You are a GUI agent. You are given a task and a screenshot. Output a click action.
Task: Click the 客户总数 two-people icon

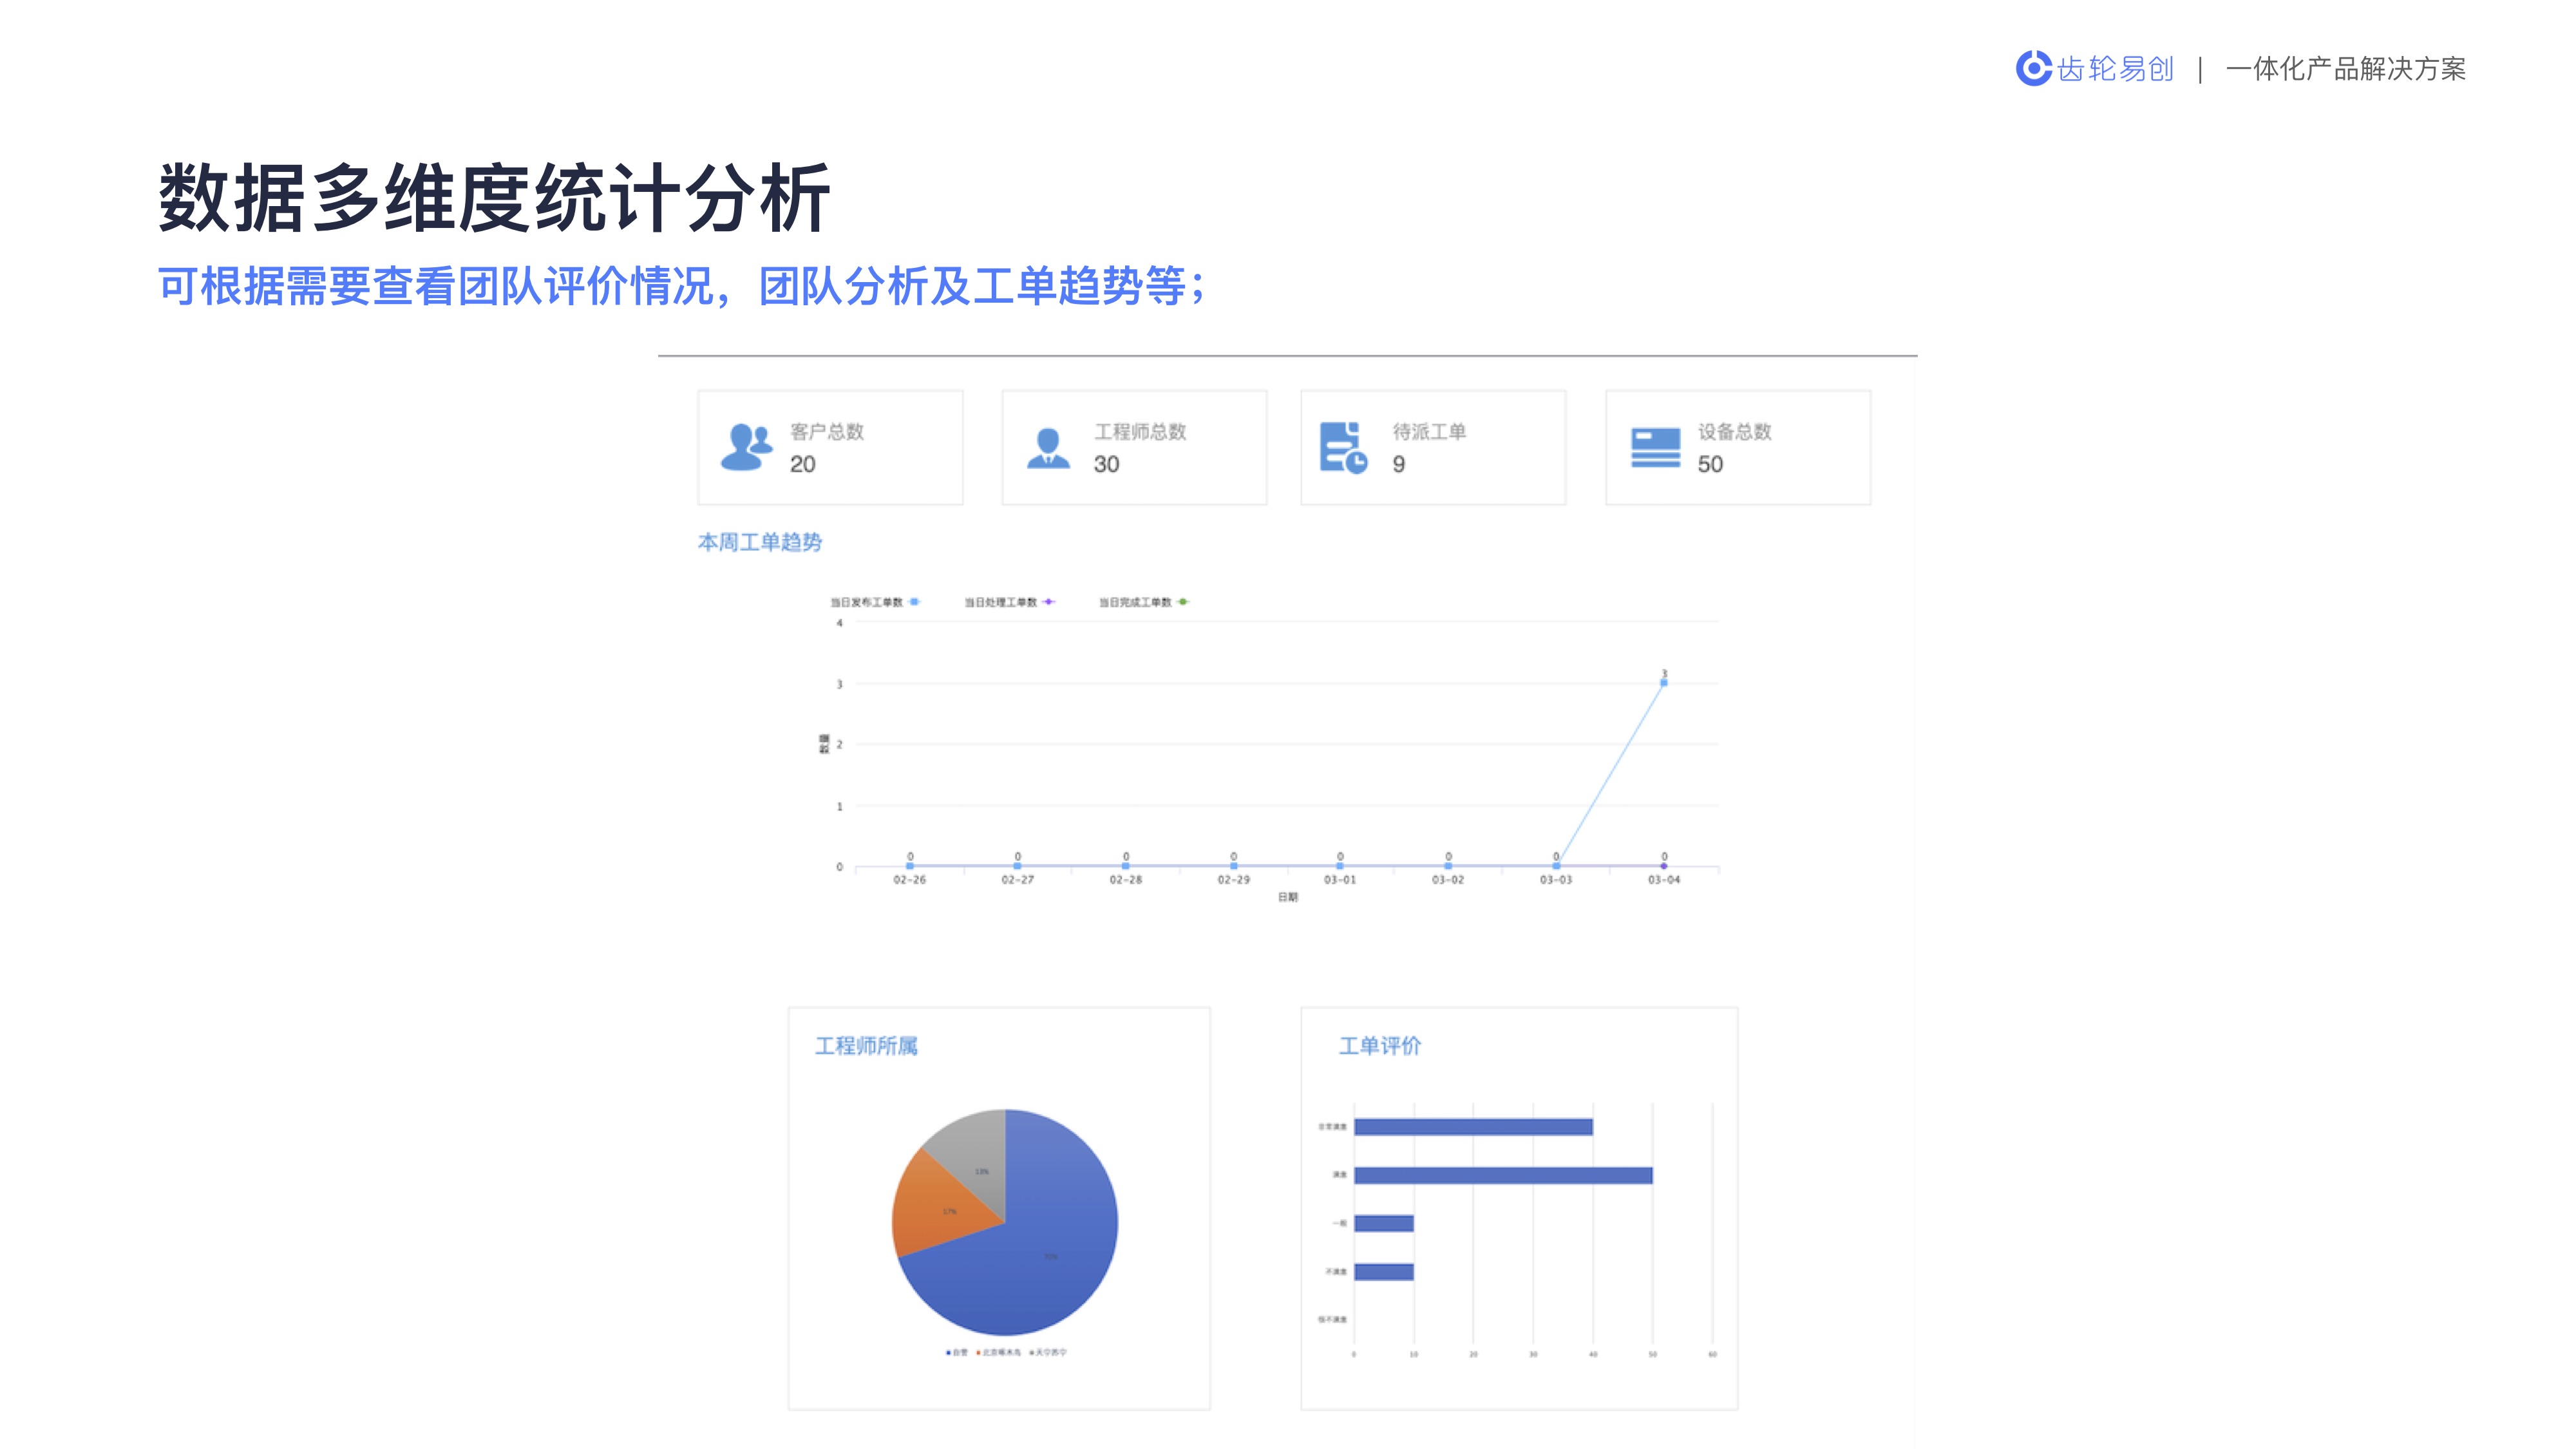point(747,447)
